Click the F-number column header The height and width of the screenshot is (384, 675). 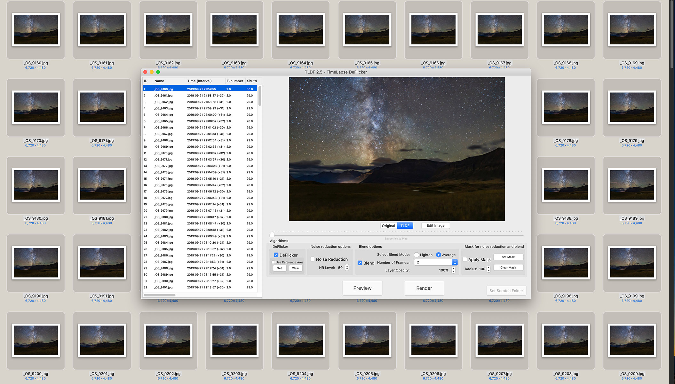pyautogui.click(x=235, y=81)
